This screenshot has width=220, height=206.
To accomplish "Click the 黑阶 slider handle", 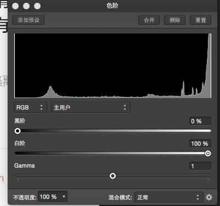I will coord(18,131).
